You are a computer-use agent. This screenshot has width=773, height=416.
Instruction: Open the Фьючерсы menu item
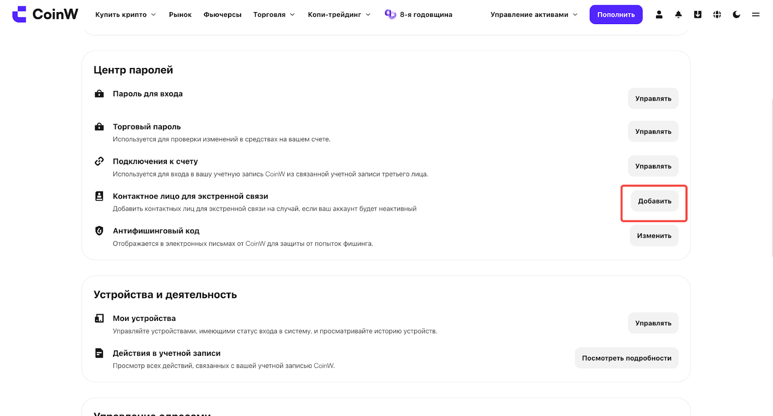[x=222, y=14]
